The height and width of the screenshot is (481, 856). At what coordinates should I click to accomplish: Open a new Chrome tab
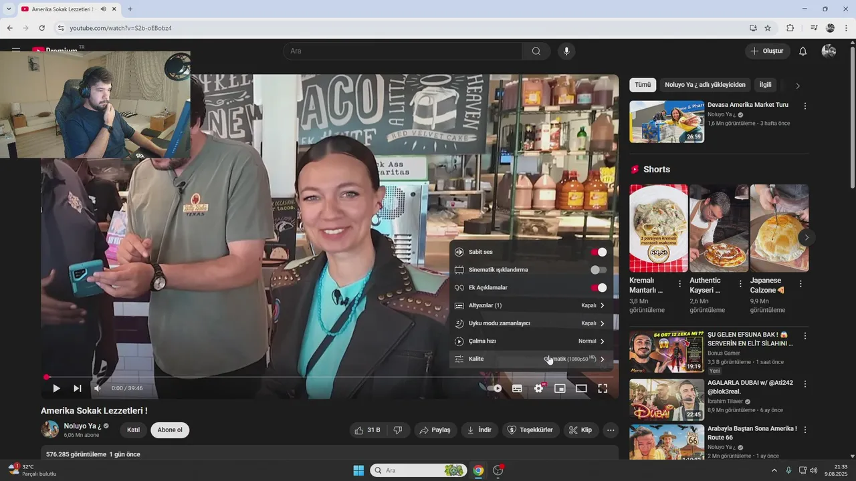(x=130, y=9)
